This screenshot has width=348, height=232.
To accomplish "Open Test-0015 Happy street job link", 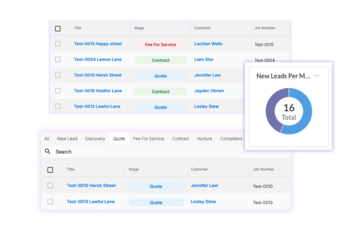I will point(98,44).
